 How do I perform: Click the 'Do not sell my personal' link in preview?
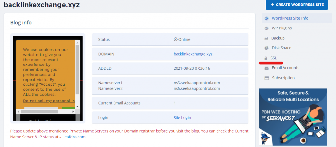(x=49, y=101)
